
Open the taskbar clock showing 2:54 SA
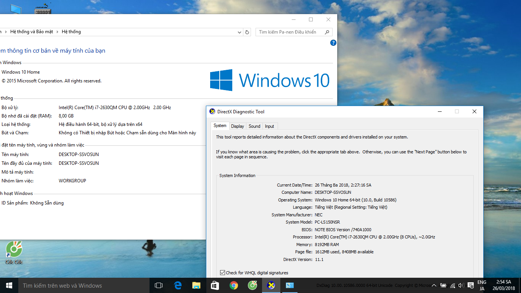coord(503,285)
